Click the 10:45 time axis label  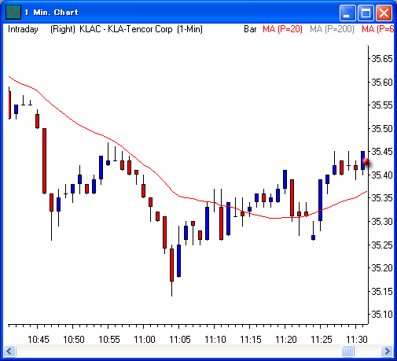tap(39, 340)
